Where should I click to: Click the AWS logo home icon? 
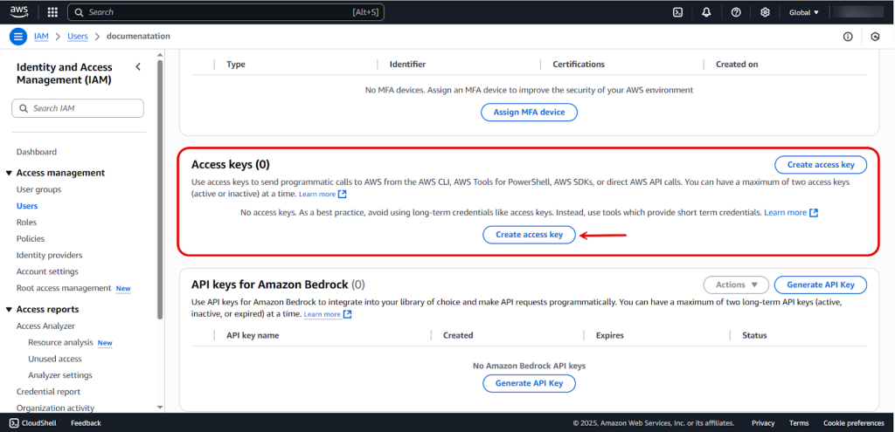pyautogui.click(x=19, y=12)
